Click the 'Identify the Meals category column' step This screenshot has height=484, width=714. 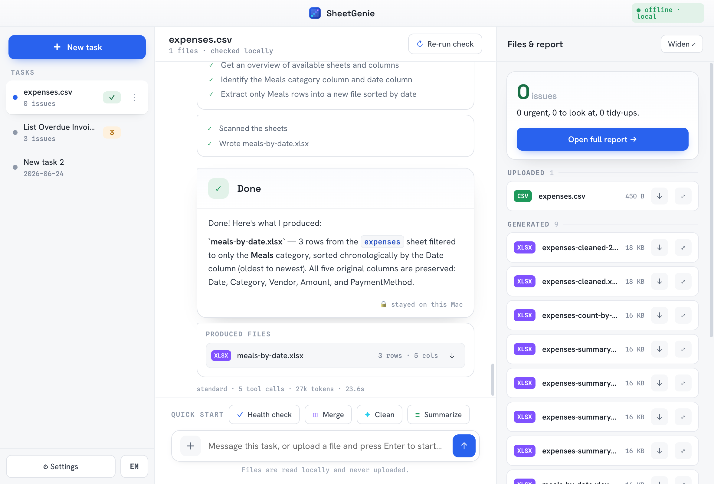(316, 80)
